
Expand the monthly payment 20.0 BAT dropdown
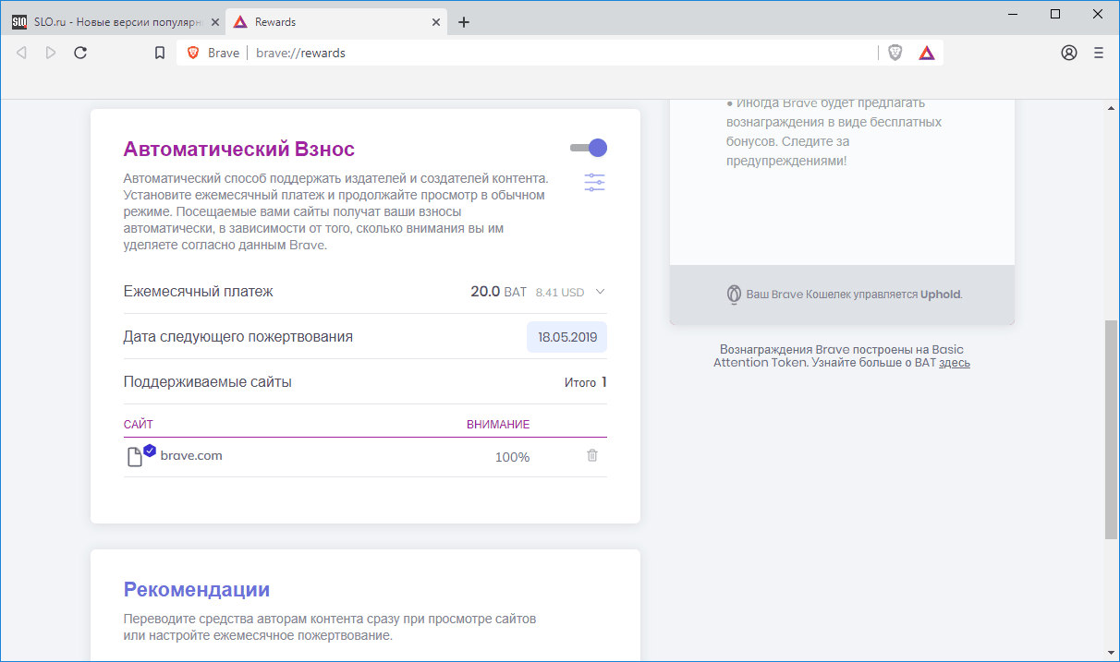tap(600, 292)
